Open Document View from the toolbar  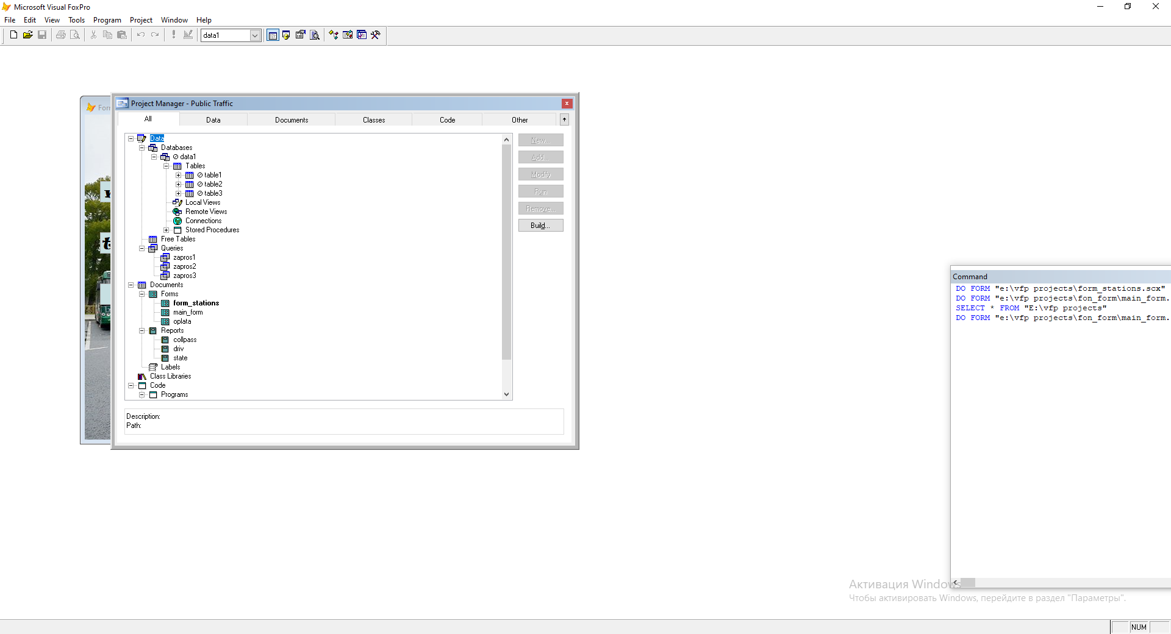(315, 35)
